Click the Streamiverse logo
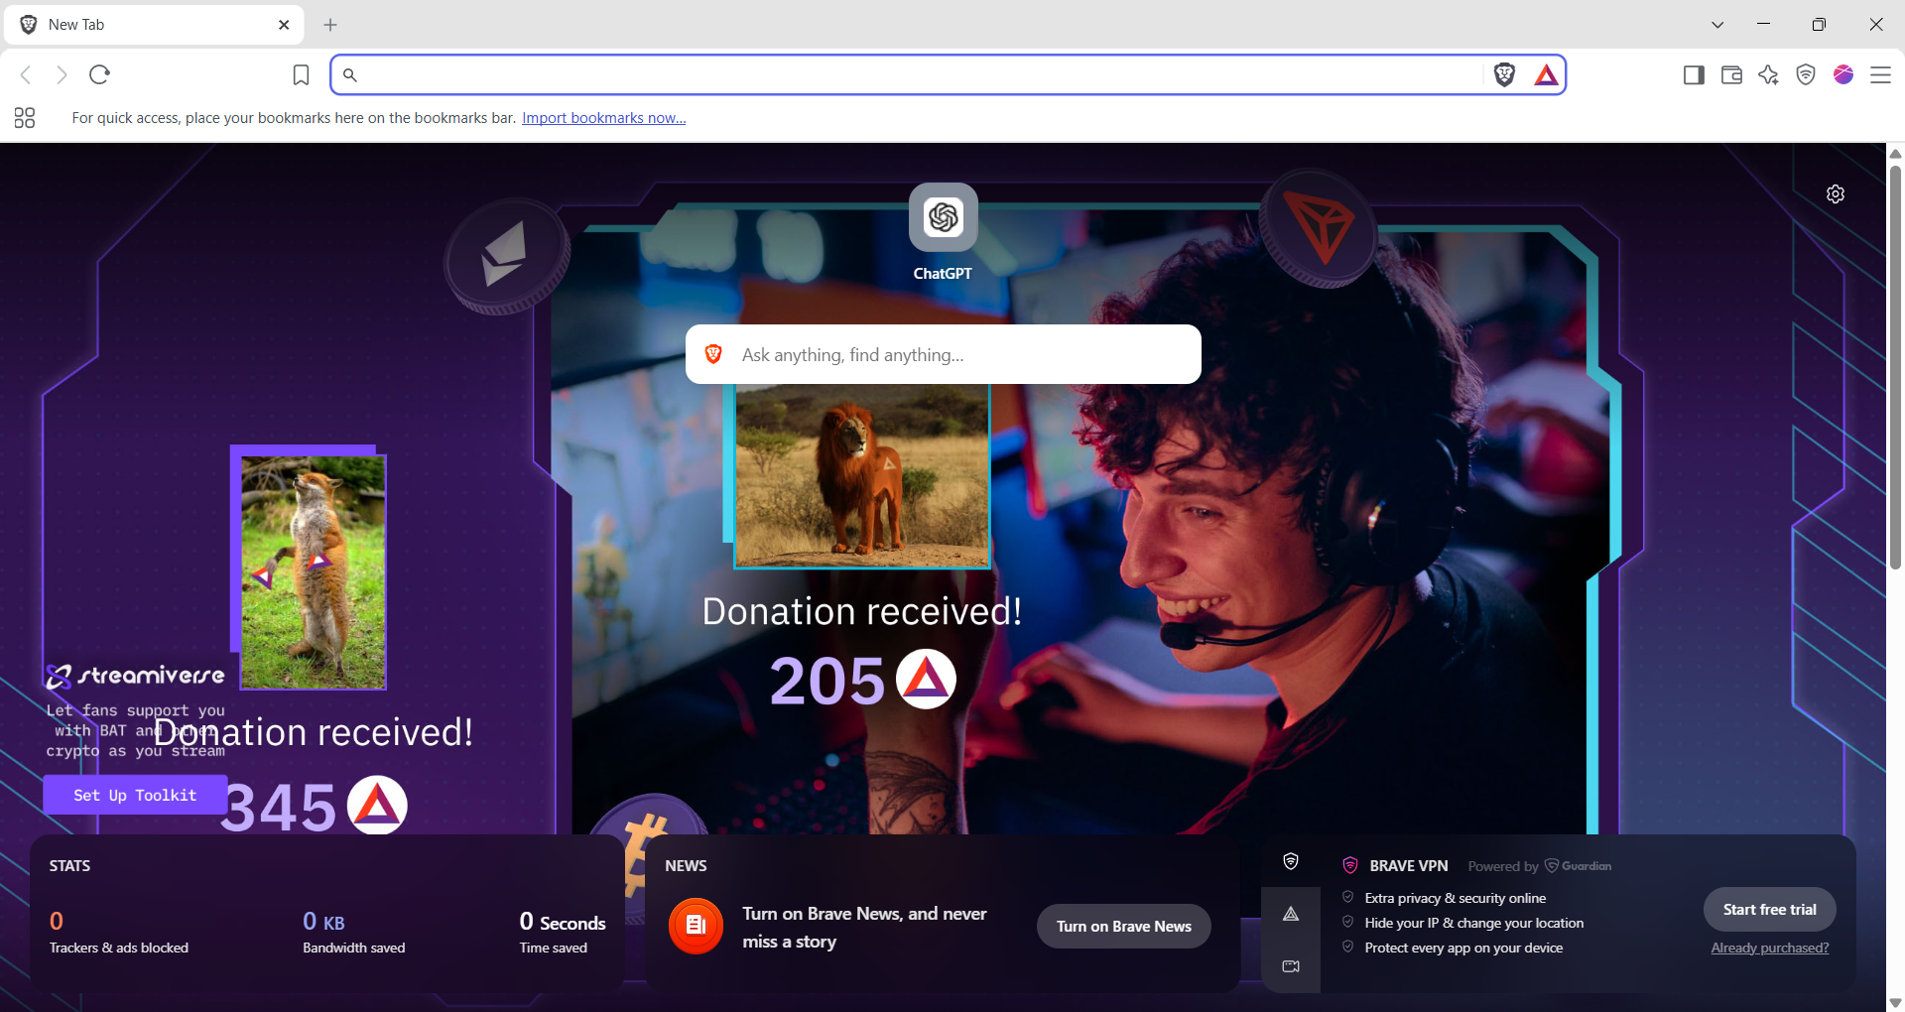 coord(135,676)
